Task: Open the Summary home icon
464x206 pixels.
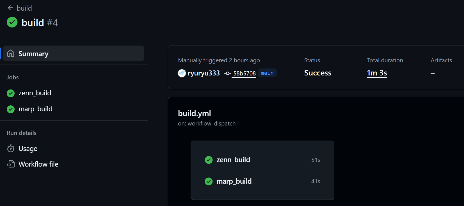Action: pos(11,53)
